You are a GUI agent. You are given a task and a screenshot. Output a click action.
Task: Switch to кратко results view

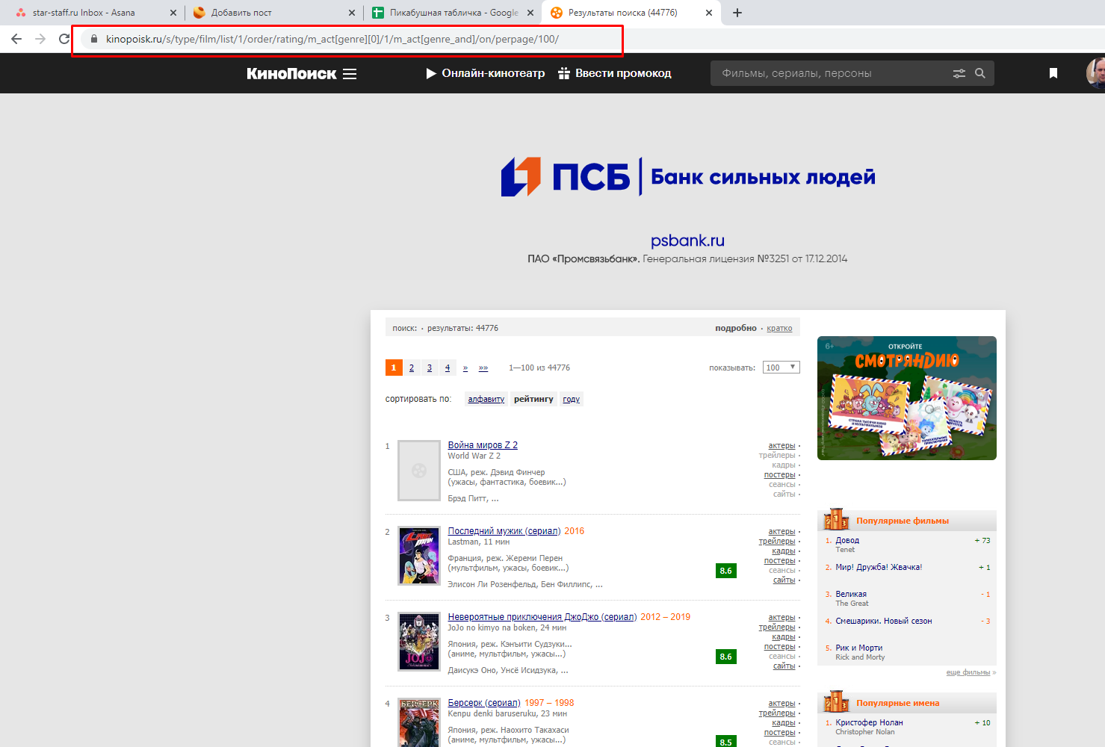click(779, 328)
